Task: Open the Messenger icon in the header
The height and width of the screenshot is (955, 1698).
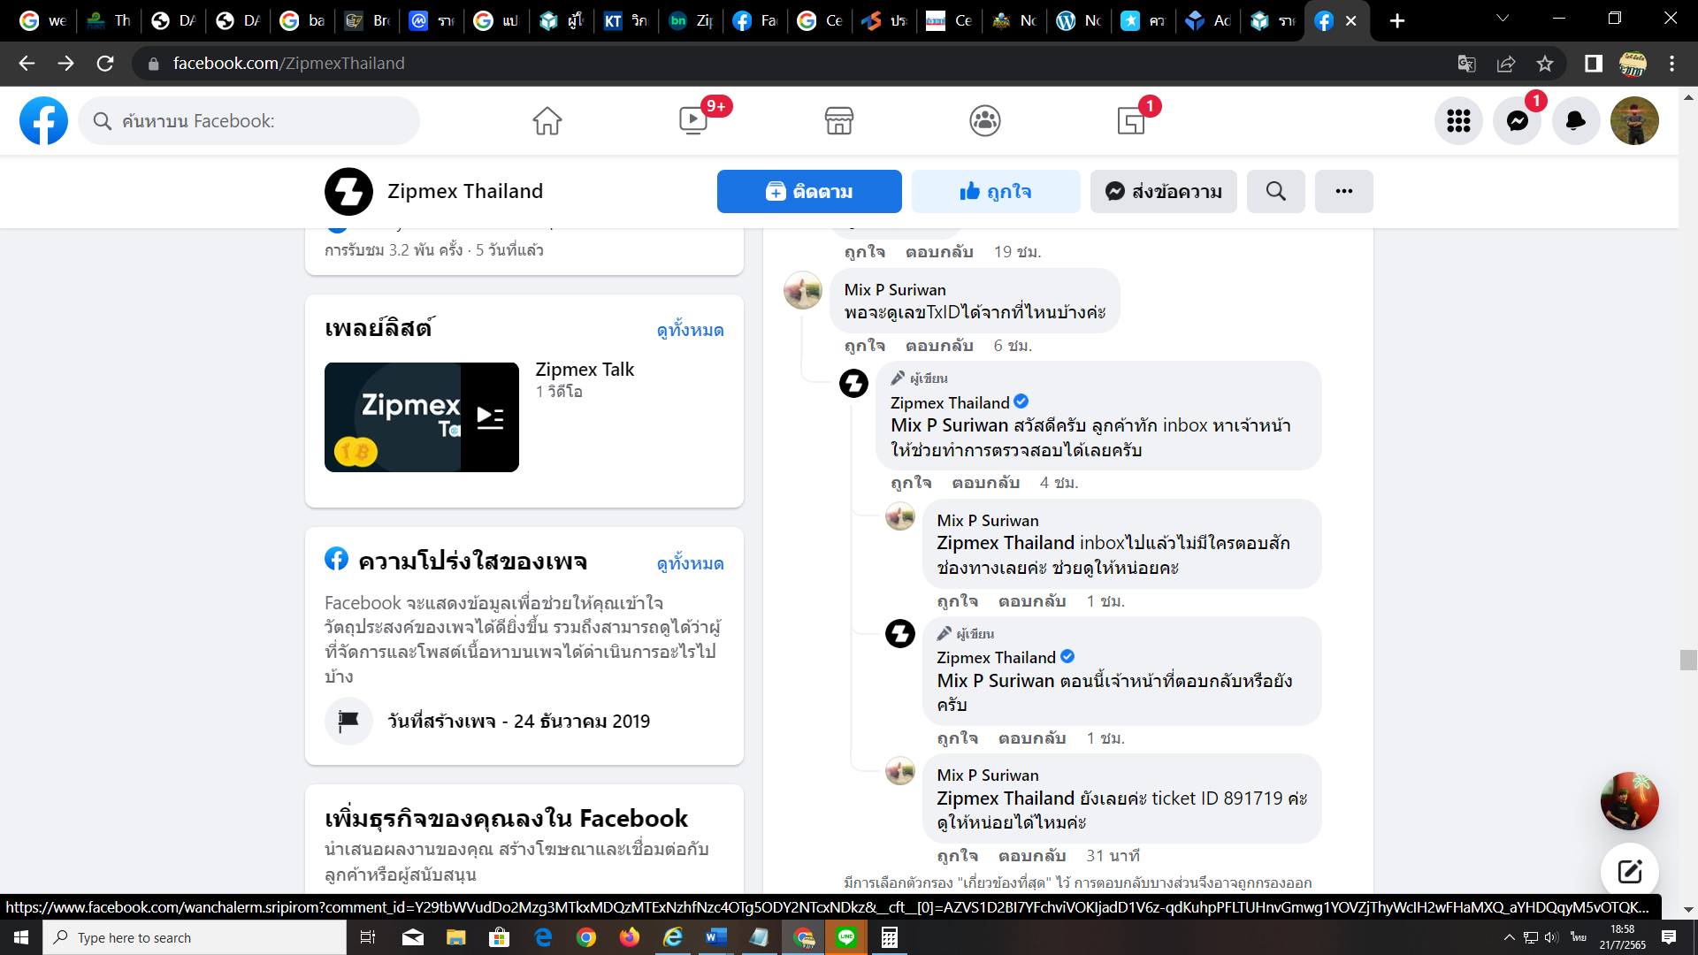Action: tap(1518, 120)
